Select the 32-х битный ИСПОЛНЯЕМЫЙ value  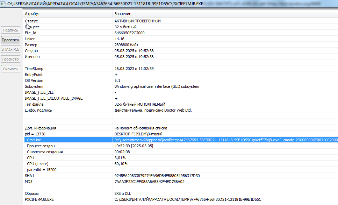click(x=140, y=104)
